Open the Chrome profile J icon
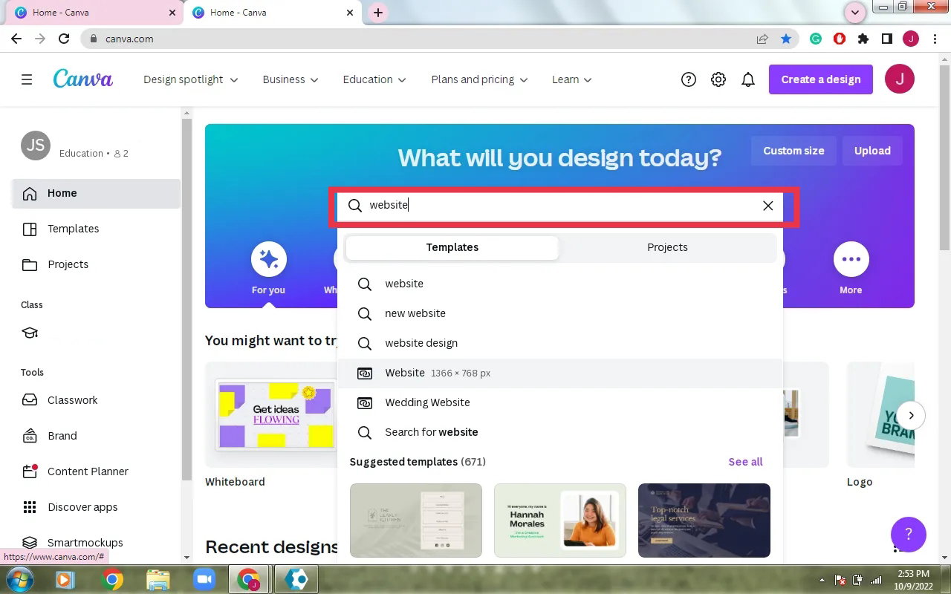 911,39
